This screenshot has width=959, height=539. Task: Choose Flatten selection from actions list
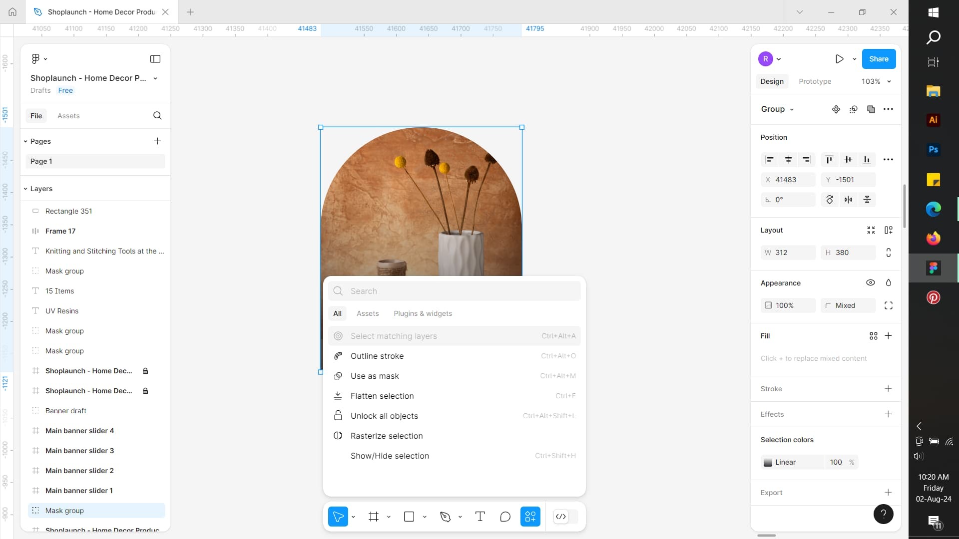[x=454, y=396]
